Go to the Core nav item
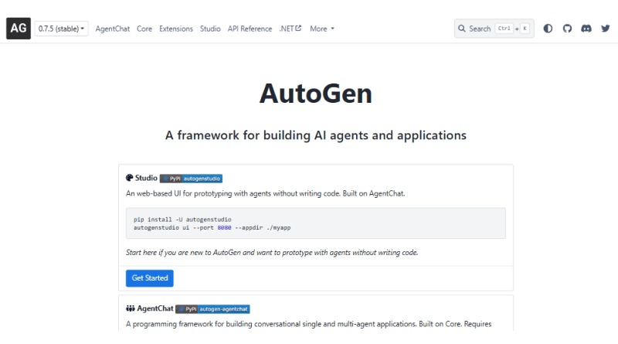 pos(144,29)
